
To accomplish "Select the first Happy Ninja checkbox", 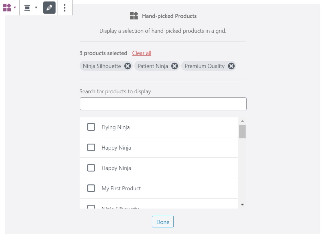I will click(91, 147).
